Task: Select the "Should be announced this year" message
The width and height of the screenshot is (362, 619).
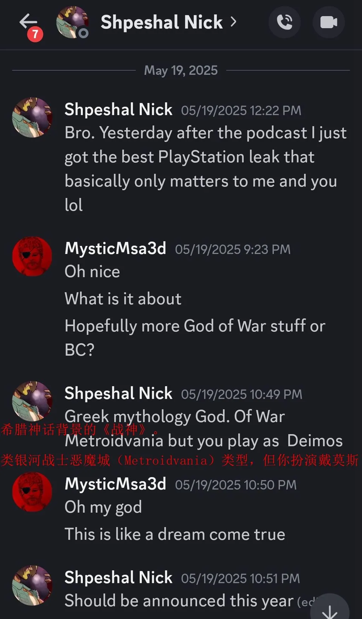Action: point(179,601)
